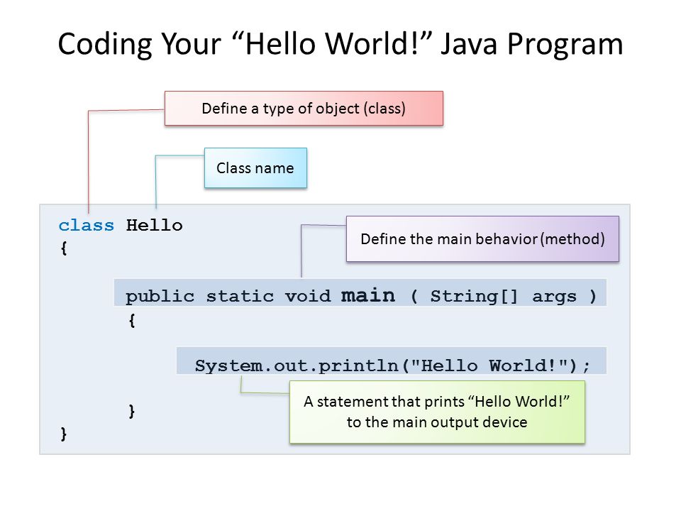Image resolution: width=681 pixels, height=511 pixels.
Task: Click the "public" keyword in method signature
Action: tap(160, 297)
